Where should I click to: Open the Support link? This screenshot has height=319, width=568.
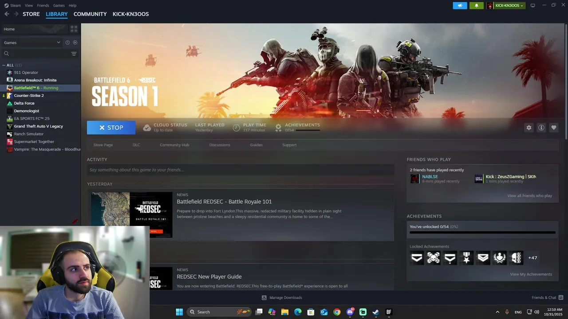click(x=289, y=145)
